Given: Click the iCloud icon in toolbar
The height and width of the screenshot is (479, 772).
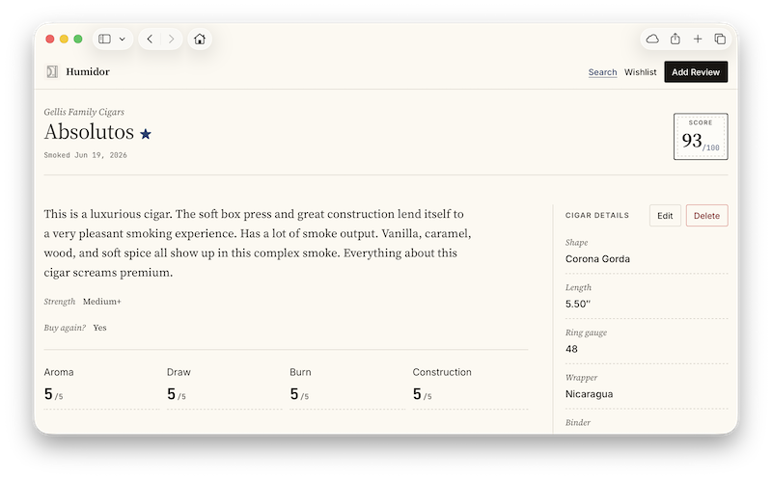Looking at the screenshot, I should 652,39.
